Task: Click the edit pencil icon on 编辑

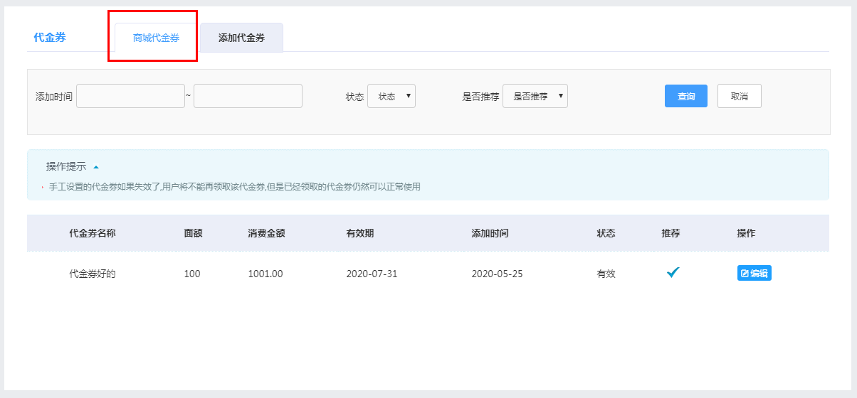Action: click(745, 274)
